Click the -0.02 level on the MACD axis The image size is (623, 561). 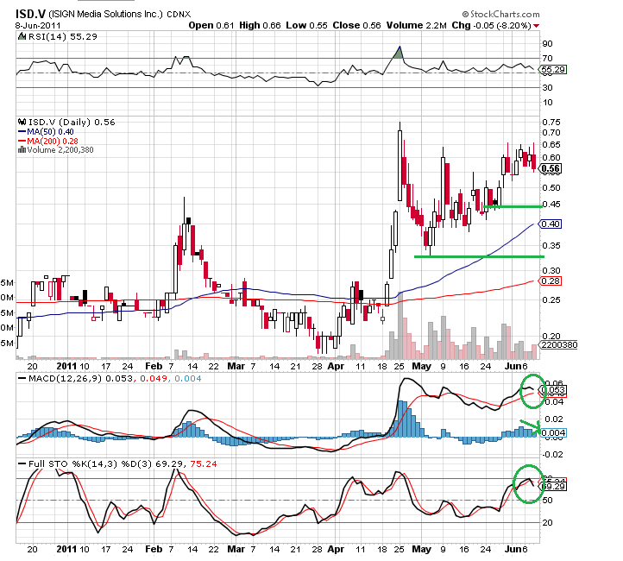[552, 454]
